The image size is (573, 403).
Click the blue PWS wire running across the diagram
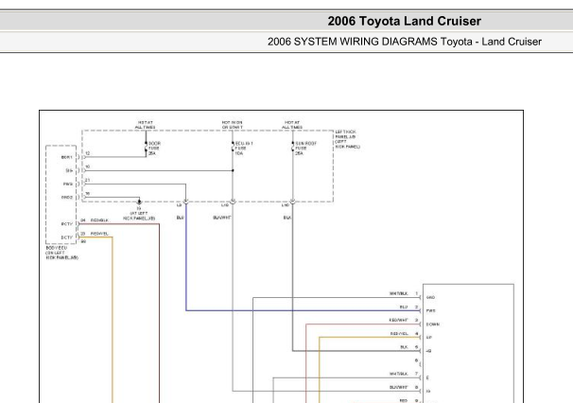point(303,311)
